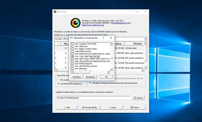
Task: Click the Etichetta column header
Action: click(x=137, y=44)
